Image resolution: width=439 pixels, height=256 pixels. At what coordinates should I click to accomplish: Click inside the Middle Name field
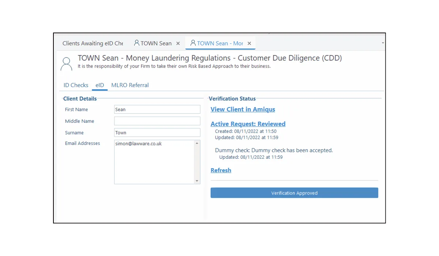157,121
